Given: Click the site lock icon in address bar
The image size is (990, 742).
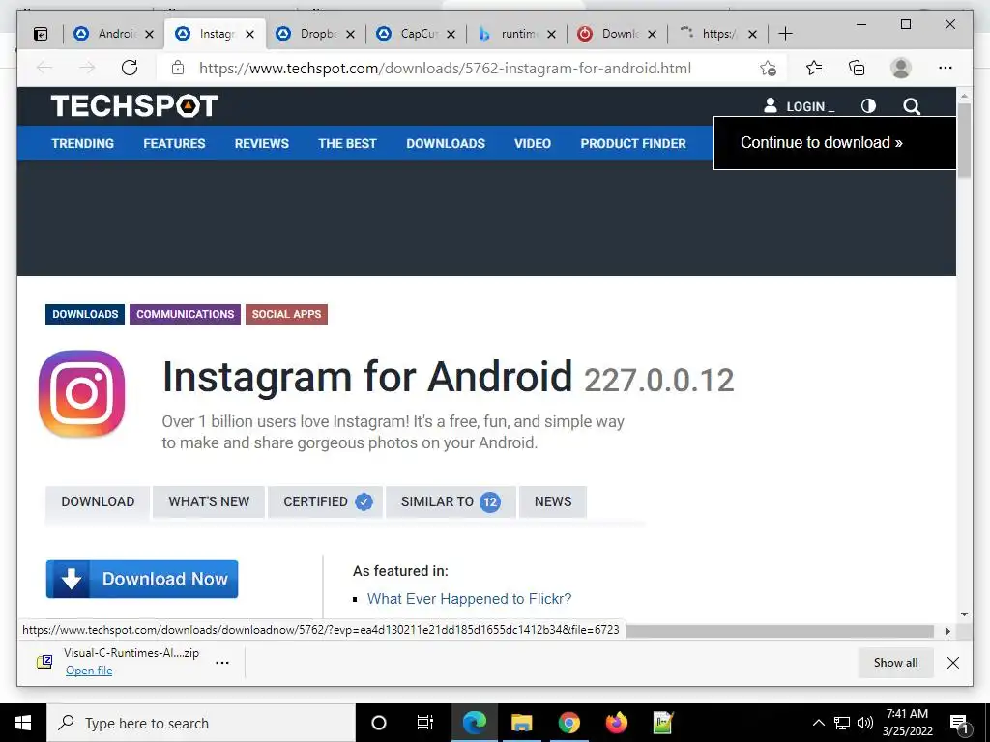Looking at the screenshot, I should pyautogui.click(x=178, y=68).
